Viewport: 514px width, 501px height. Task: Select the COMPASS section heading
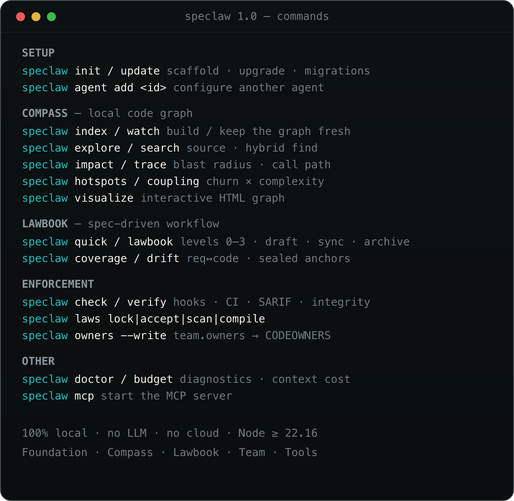tap(45, 113)
